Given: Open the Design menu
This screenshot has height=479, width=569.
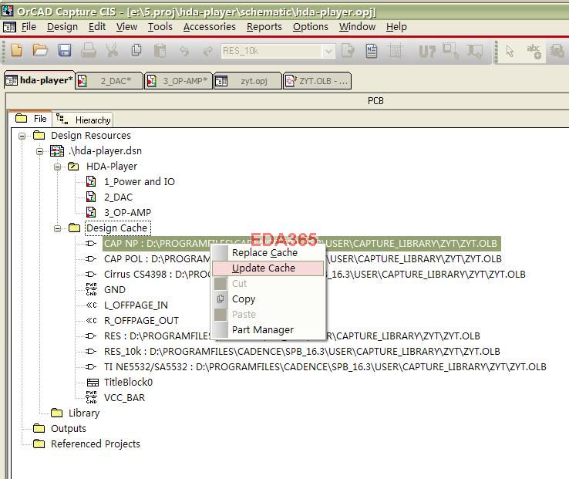Looking at the screenshot, I should [x=62, y=27].
